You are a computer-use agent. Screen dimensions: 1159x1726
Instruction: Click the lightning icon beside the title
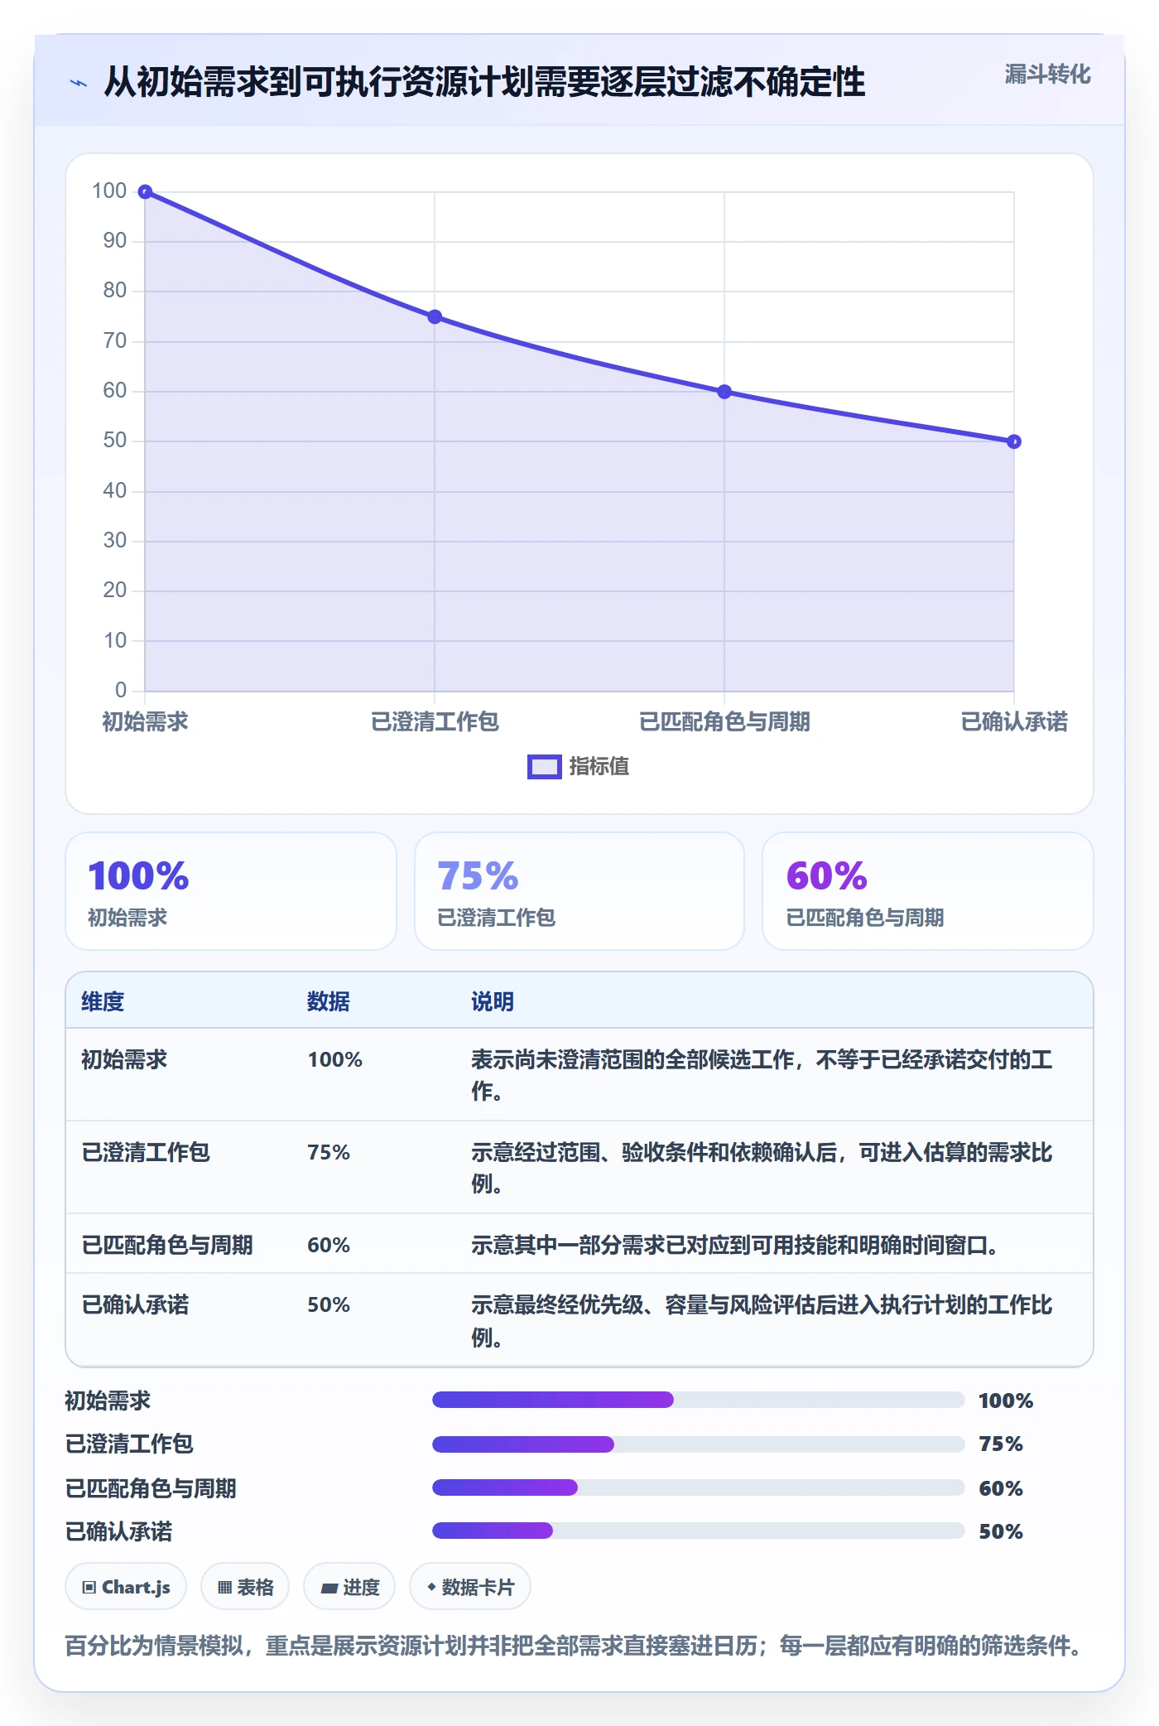click(79, 83)
